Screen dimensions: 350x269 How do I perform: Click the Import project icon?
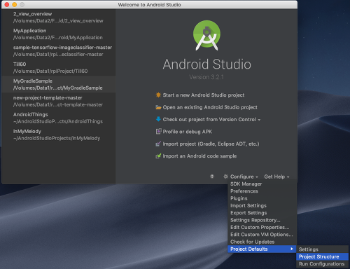point(158,144)
